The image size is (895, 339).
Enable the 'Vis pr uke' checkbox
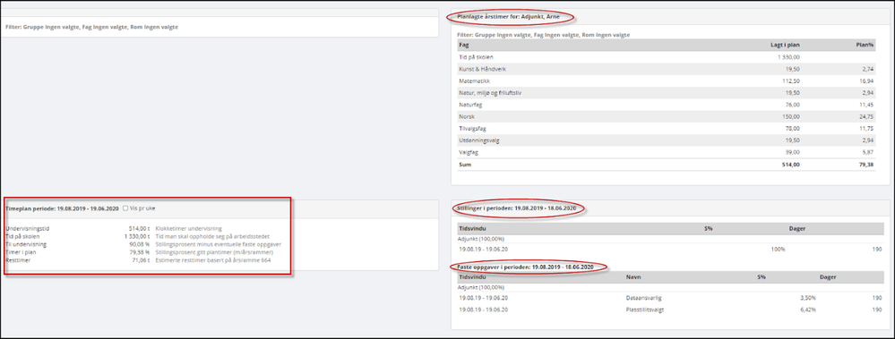125,208
